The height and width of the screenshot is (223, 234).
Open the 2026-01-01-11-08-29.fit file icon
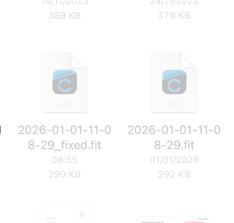[174, 82]
